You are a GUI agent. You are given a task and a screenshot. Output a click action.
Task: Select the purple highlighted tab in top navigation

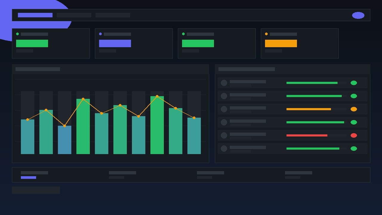coord(35,15)
